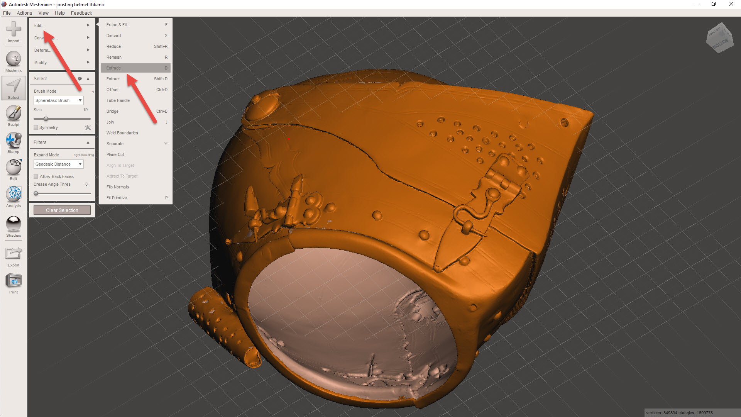The image size is (741, 417).
Task: Open the Geodesic Distance expand mode dropdown
Action: (x=58, y=164)
